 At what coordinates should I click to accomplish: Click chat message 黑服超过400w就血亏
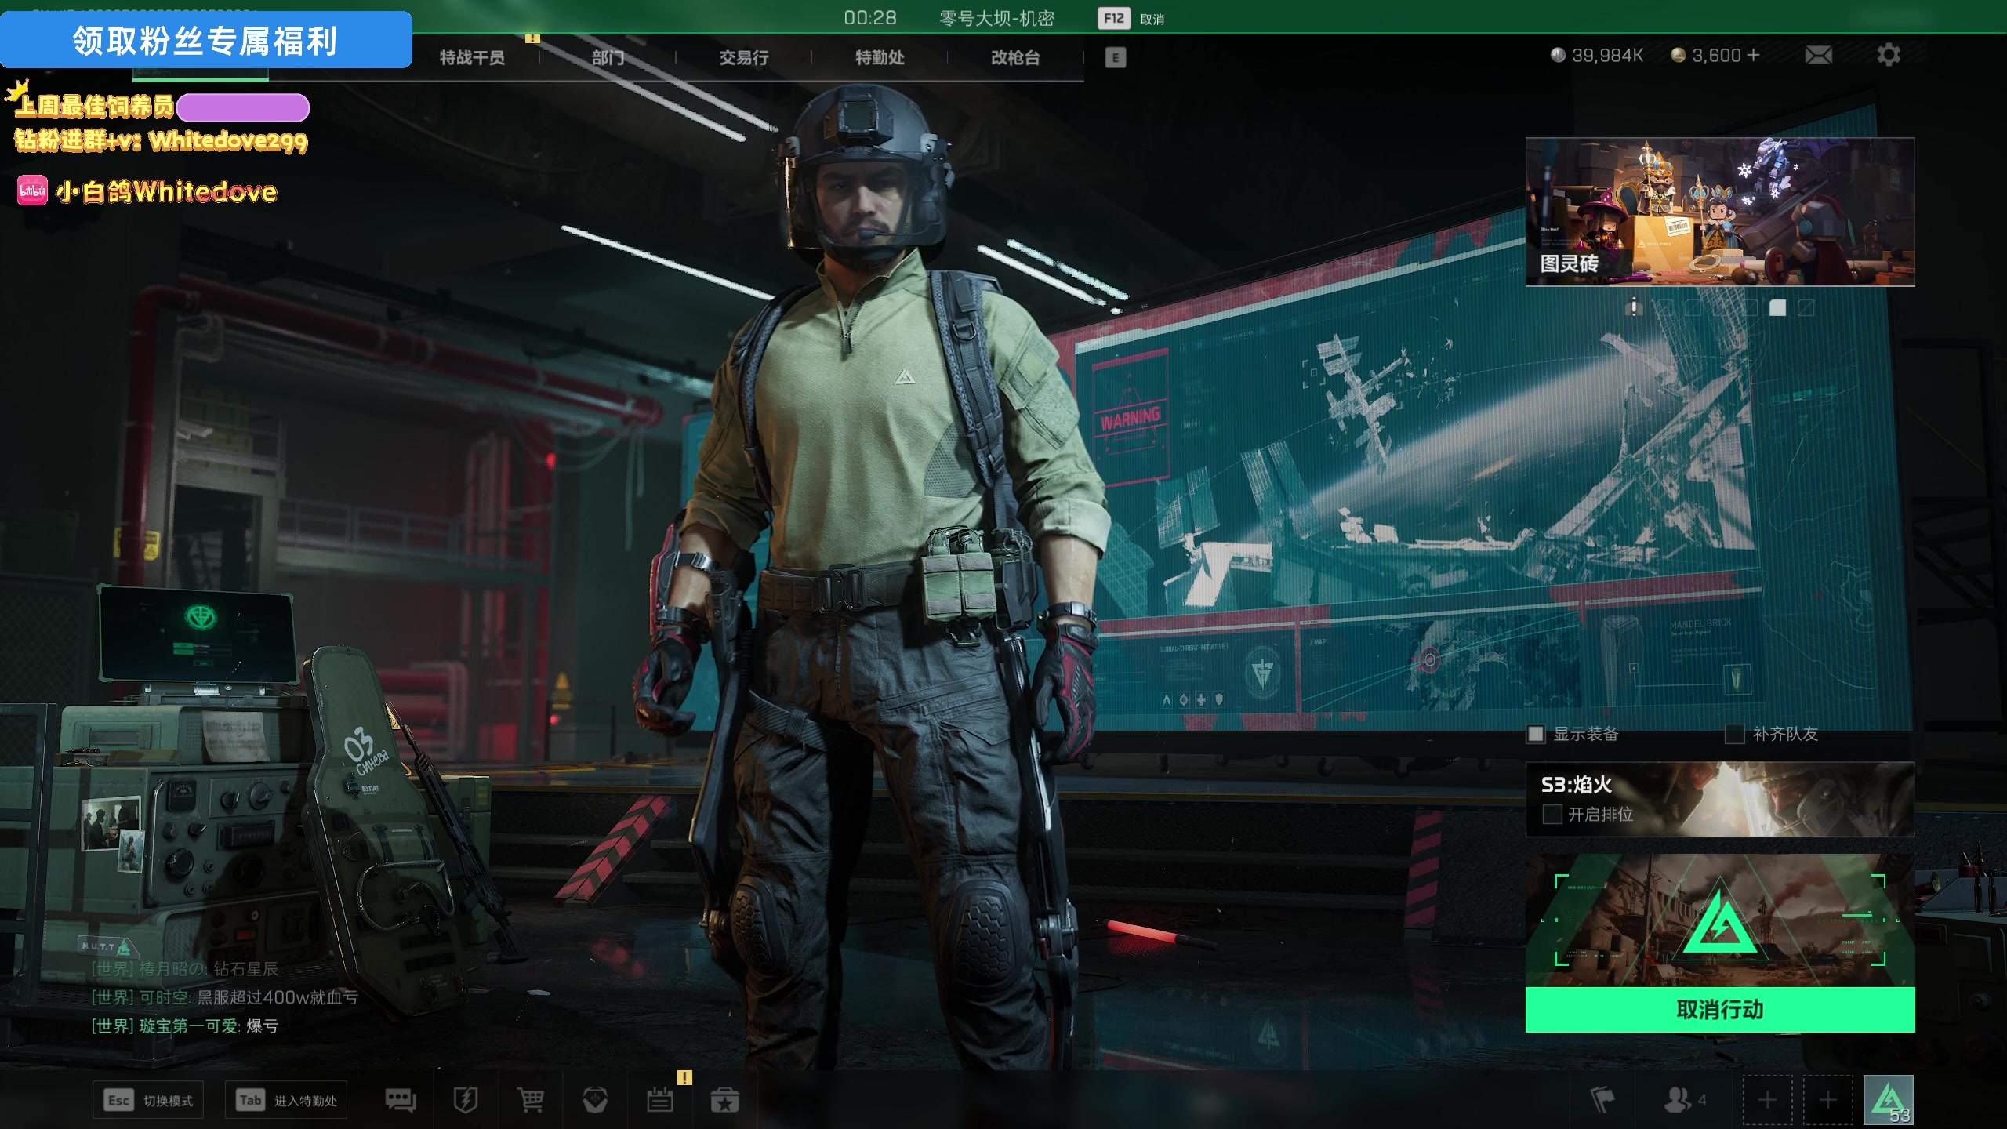click(x=278, y=997)
